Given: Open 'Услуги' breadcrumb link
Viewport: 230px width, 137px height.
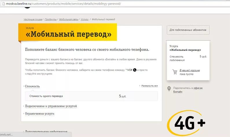Looking at the screenshot, I should [x=84, y=19].
